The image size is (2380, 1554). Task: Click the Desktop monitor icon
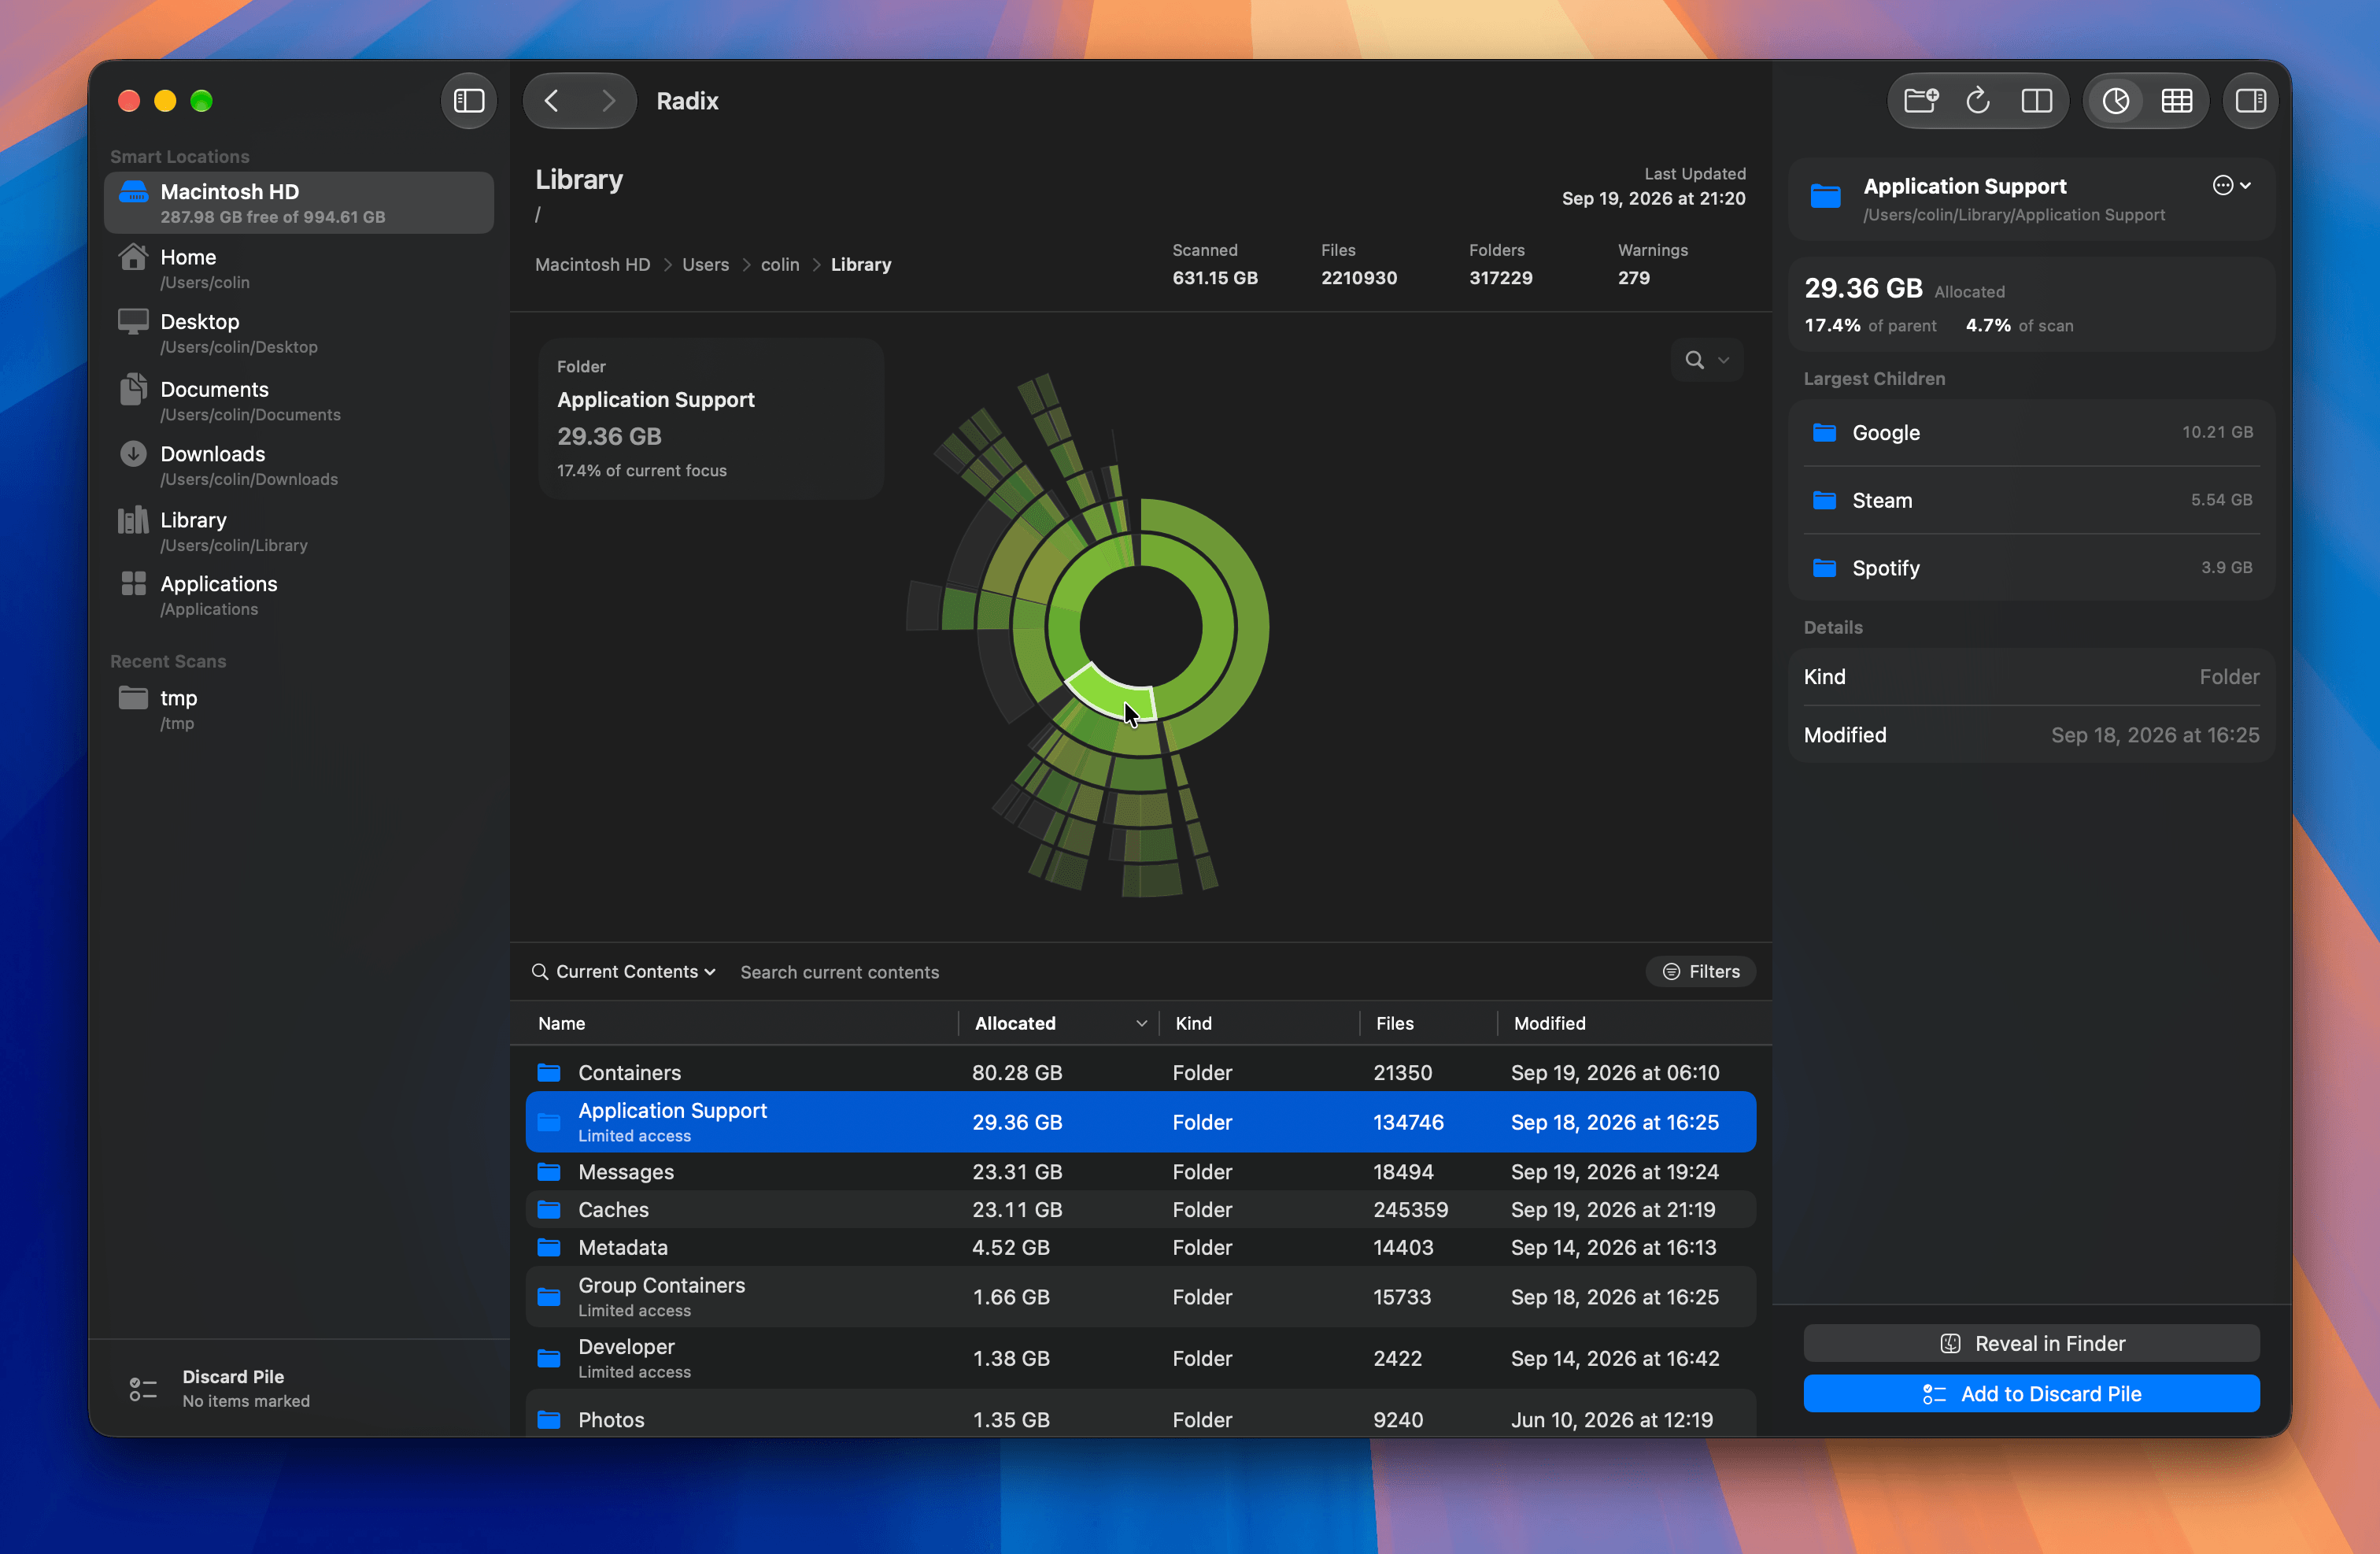(x=133, y=321)
